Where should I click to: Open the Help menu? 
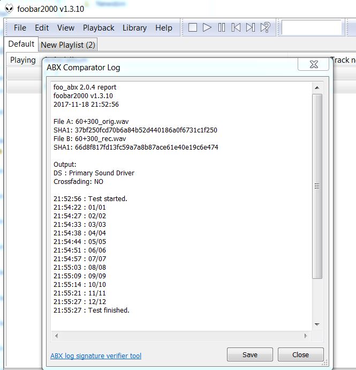click(163, 28)
